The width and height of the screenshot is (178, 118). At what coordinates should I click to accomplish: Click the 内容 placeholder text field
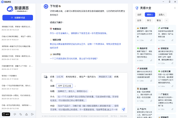(x=84, y=108)
